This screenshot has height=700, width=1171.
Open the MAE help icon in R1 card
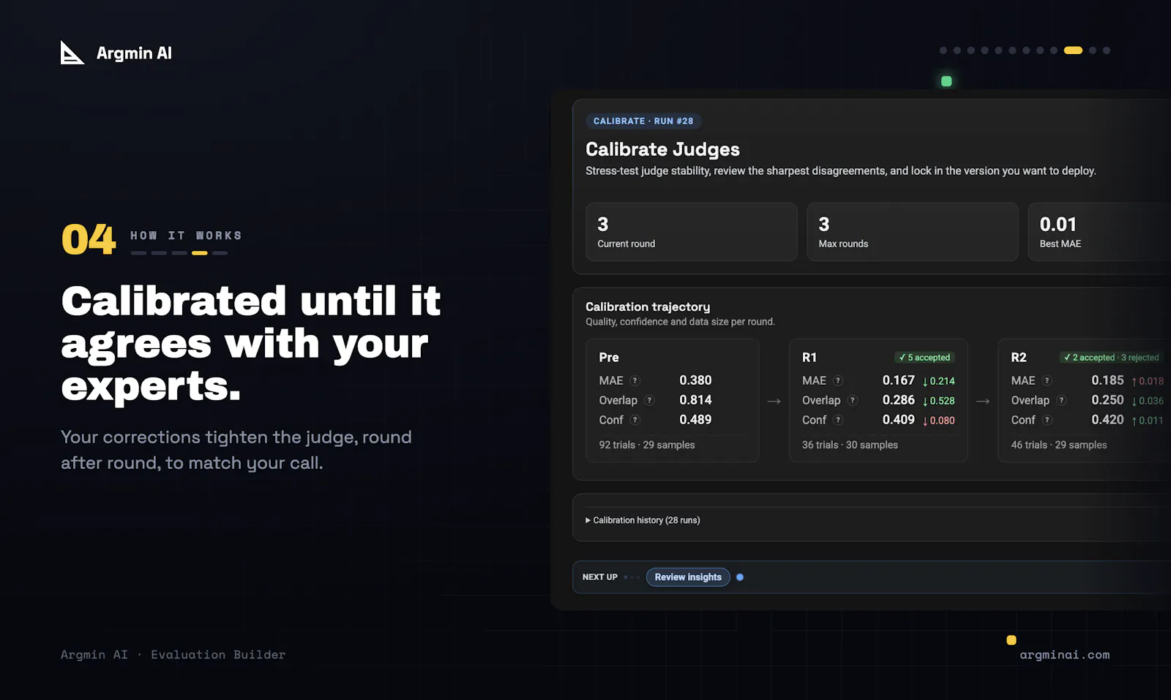(x=839, y=380)
